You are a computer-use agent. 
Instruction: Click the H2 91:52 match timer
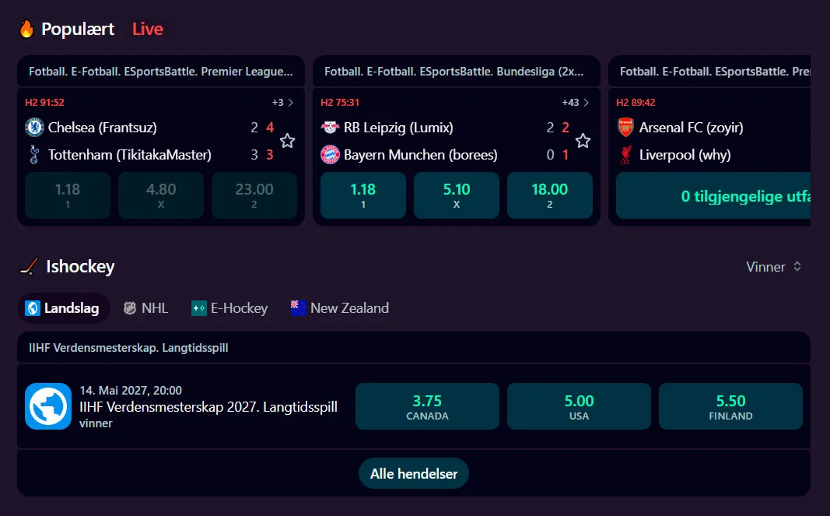[x=44, y=102]
